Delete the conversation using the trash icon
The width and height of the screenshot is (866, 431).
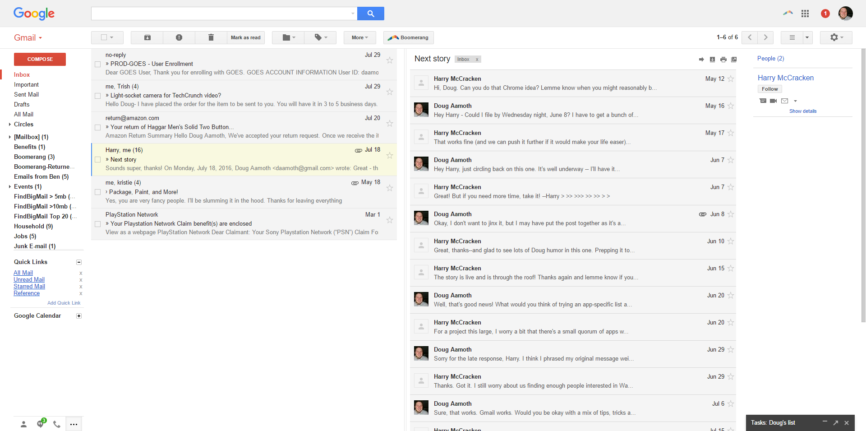pyautogui.click(x=211, y=37)
